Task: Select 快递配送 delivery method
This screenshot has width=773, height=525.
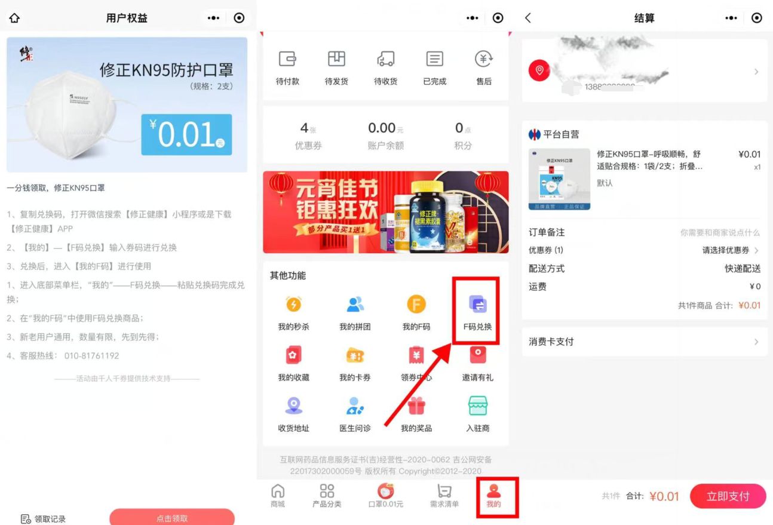Action: [x=743, y=269]
